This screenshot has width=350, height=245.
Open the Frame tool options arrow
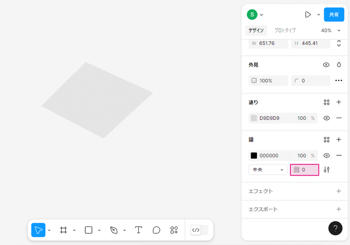74,230
